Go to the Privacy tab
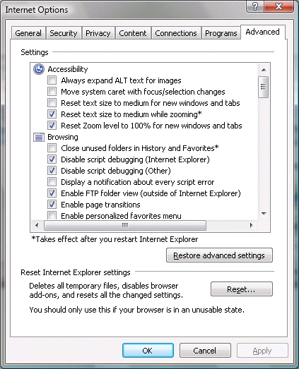This screenshot has width=299, height=369. (98, 33)
